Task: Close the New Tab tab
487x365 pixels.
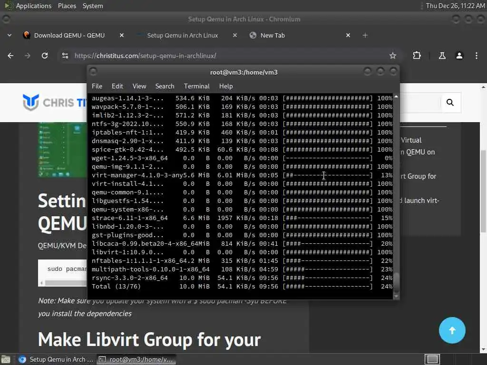Action: coord(348,35)
